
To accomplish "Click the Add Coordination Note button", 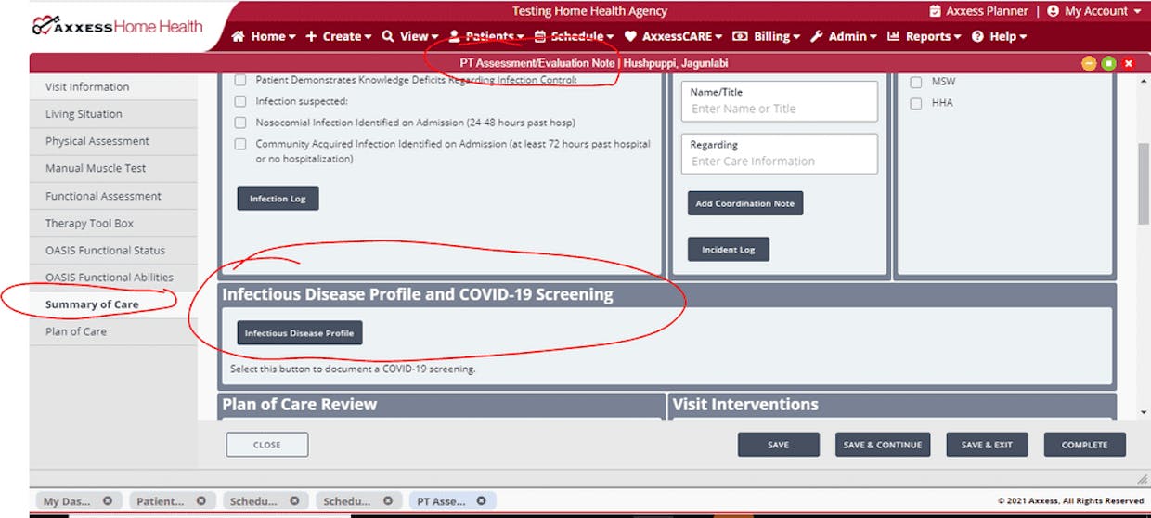I will pos(745,203).
